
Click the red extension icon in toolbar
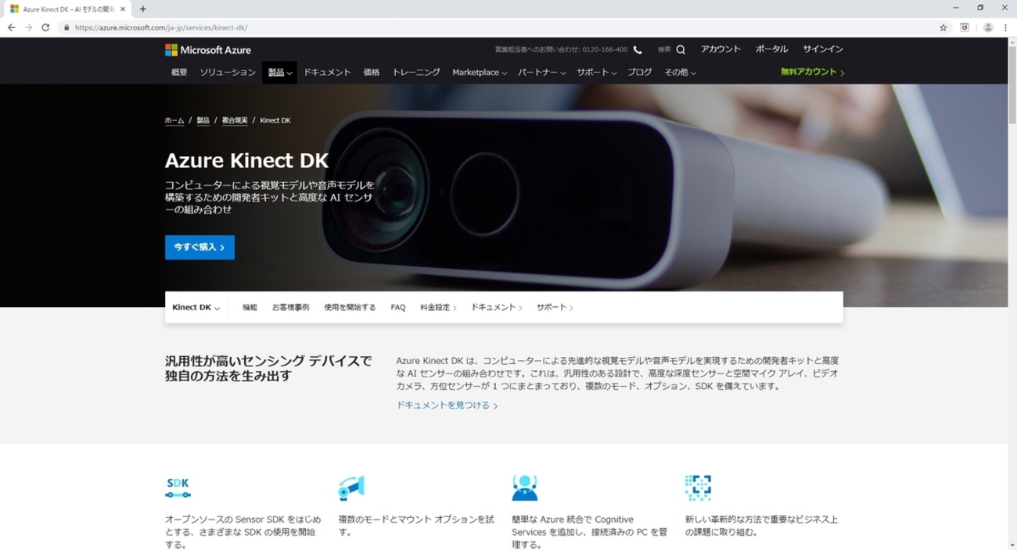[x=965, y=27]
